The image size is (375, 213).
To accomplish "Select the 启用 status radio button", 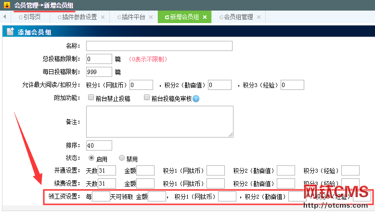I will click(x=91, y=158).
